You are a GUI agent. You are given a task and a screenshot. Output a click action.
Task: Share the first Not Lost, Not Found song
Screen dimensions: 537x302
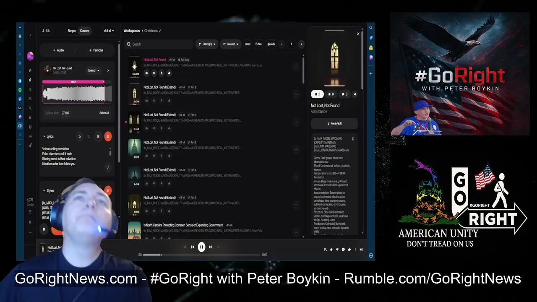[169, 73]
